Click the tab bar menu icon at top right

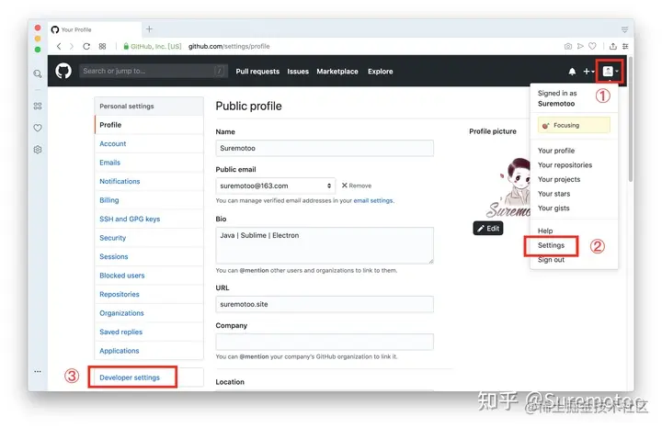(x=624, y=29)
